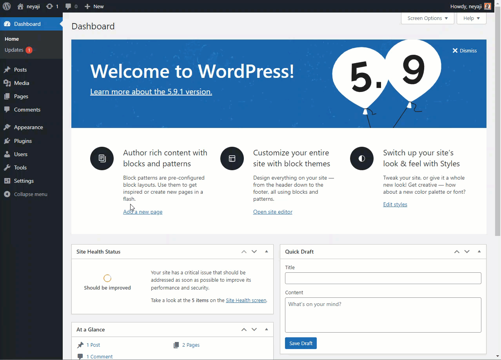Click the pages icon beside 2 Pages
The image size is (501, 360).
(176, 345)
